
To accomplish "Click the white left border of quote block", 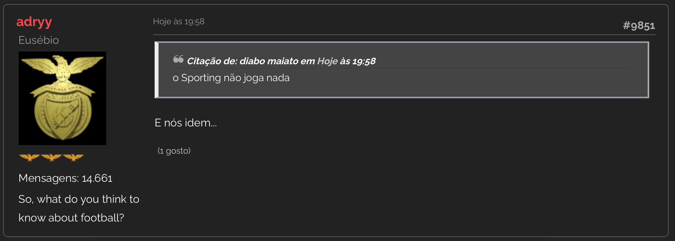I will coord(157,70).
